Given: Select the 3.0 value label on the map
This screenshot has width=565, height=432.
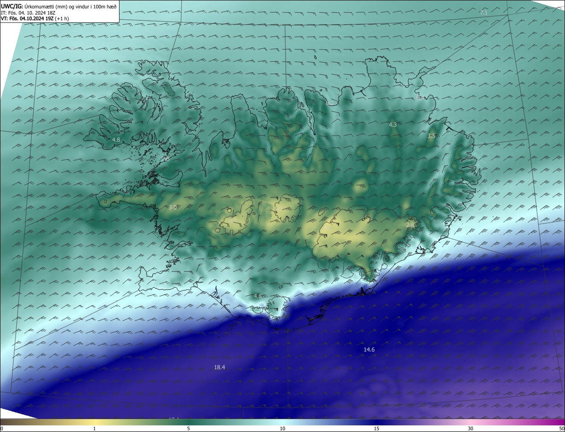Looking at the screenshot, I should click(x=173, y=207).
